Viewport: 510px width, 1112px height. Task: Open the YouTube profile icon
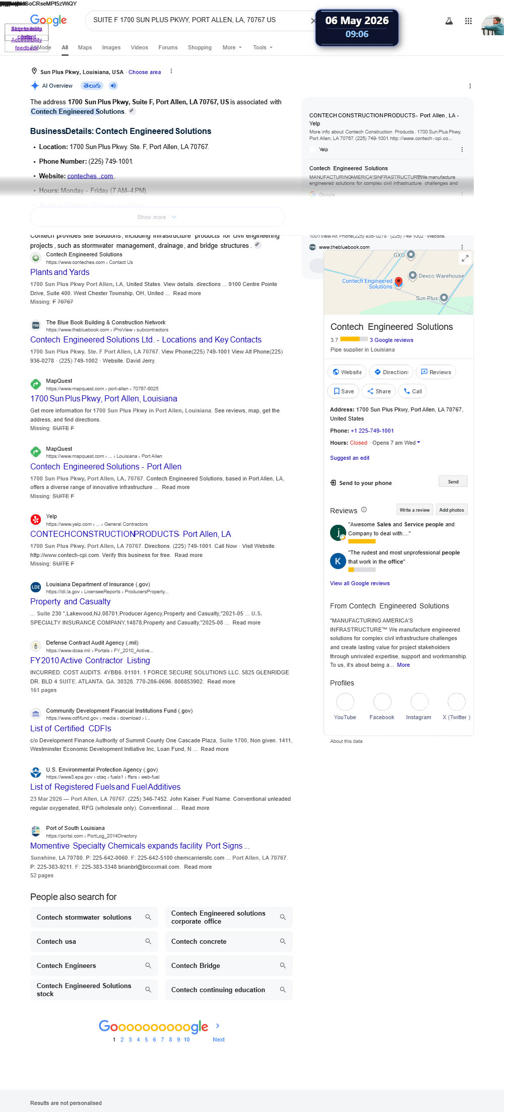tap(345, 702)
